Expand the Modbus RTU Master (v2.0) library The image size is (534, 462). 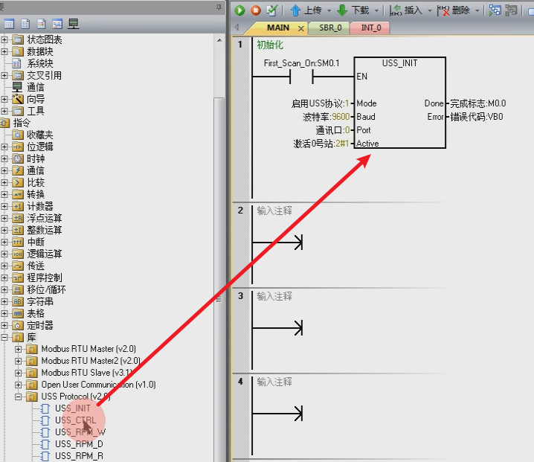pyautogui.click(x=19, y=349)
